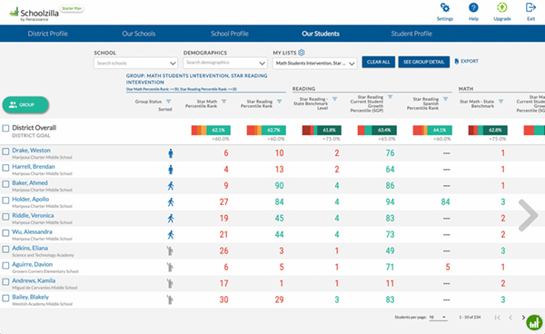Click Aguirre, Davion gray status icon
This screenshot has height=334, width=545.
[x=170, y=267]
